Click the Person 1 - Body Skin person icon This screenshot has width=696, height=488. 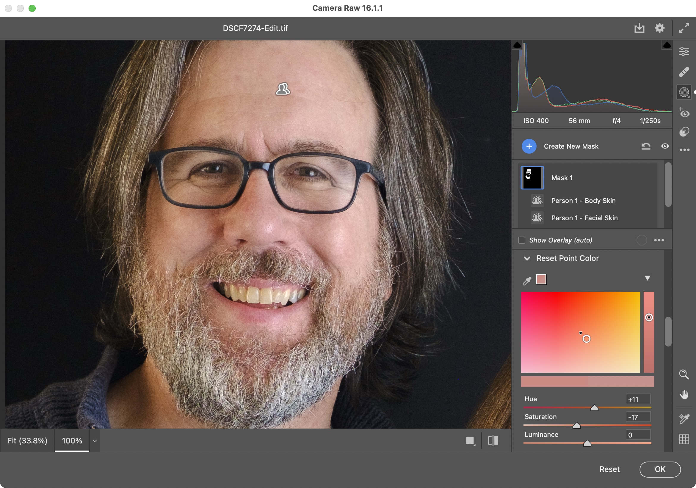pyautogui.click(x=537, y=201)
